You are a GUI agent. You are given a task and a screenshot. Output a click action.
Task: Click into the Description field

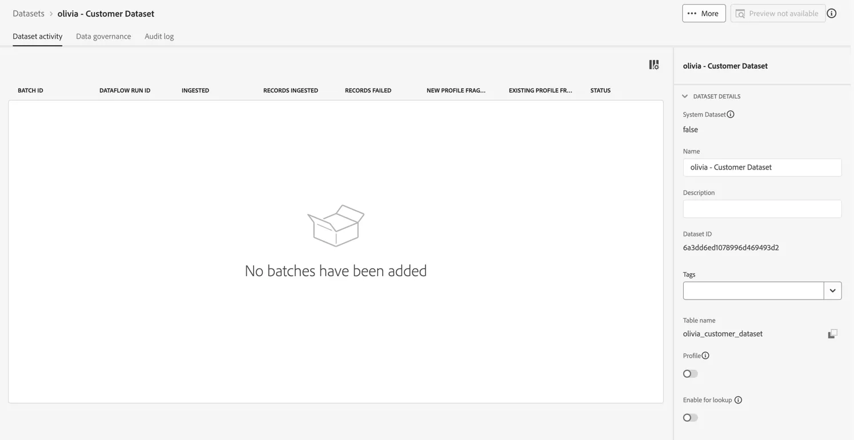pyautogui.click(x=762, y=209)
